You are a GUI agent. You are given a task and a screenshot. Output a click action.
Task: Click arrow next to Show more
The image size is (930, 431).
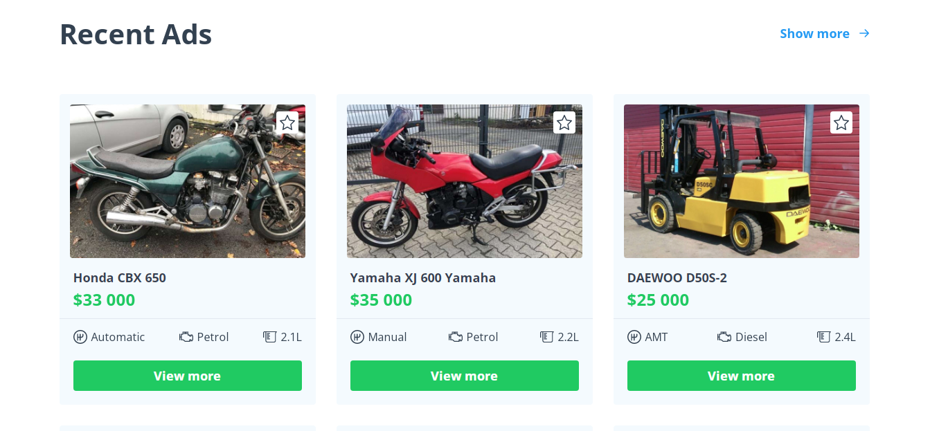[864, 33]
